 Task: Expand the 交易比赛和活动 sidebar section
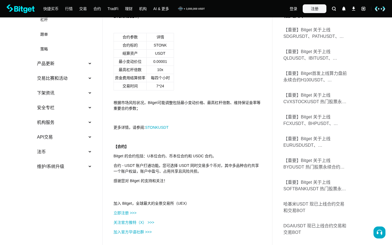tap(64, 78)
